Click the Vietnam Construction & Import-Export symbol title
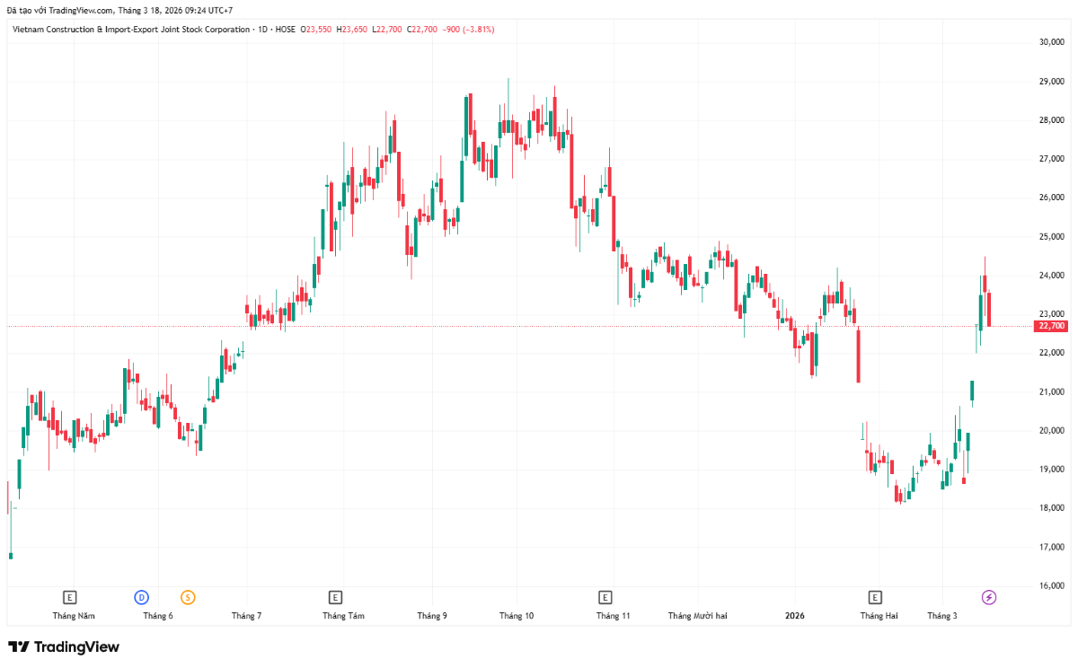 (131, 30)
